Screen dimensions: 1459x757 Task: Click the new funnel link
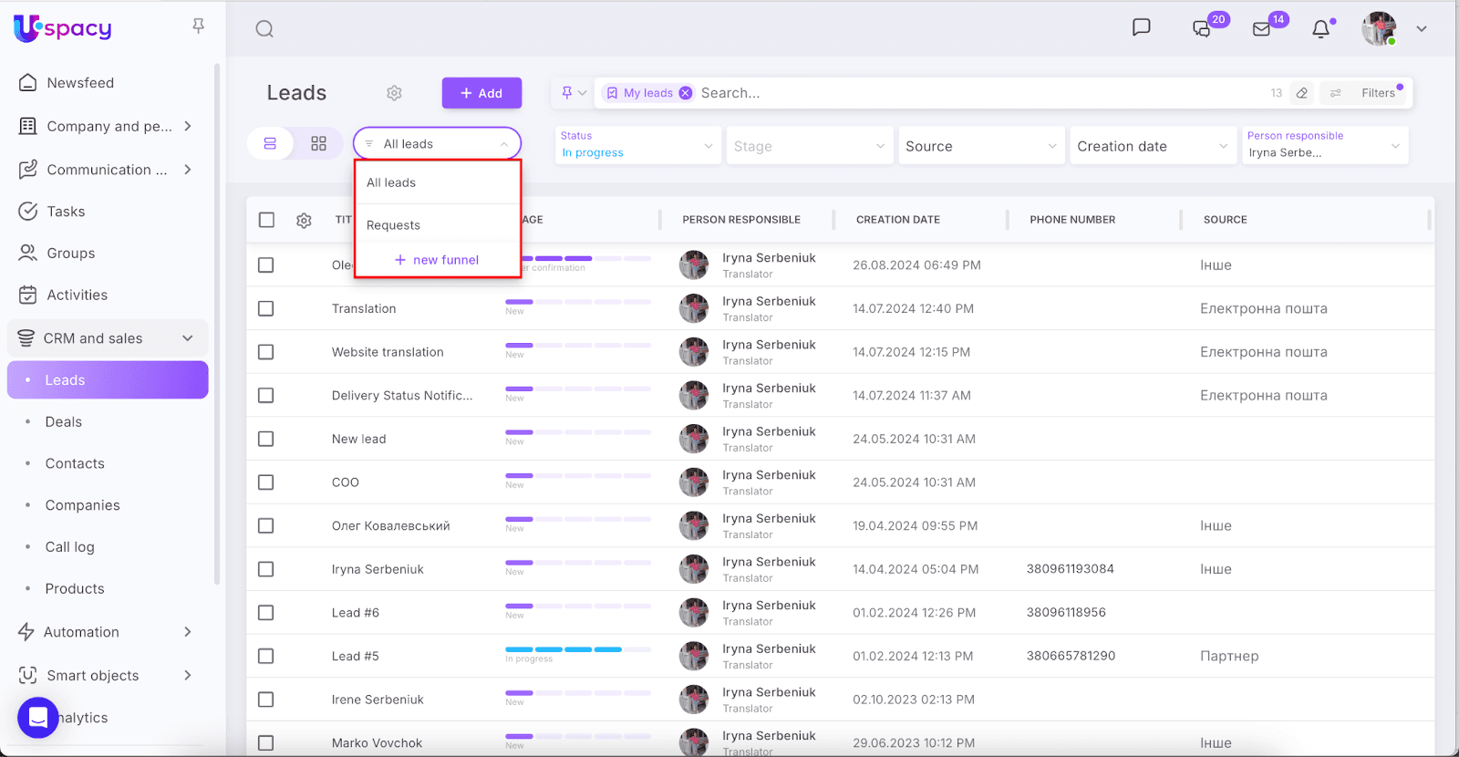[437, 260]
